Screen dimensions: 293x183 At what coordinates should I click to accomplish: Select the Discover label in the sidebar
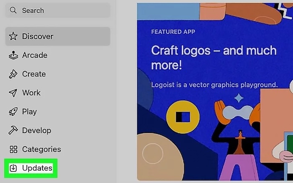click(x=38, y=36)
